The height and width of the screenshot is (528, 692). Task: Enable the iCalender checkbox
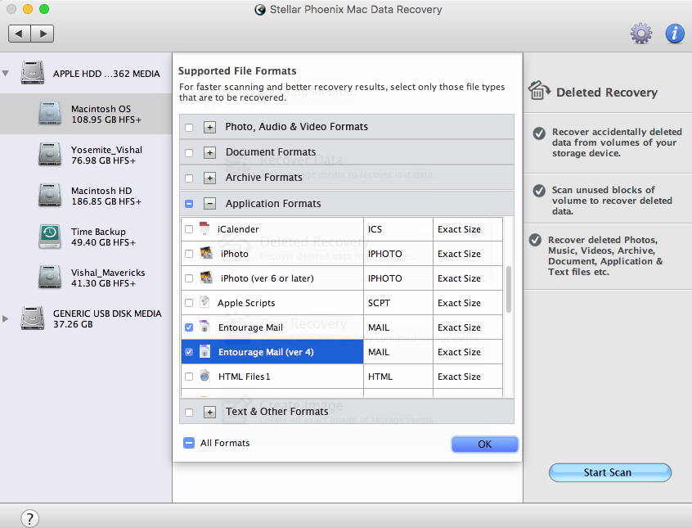click(189, 229)
